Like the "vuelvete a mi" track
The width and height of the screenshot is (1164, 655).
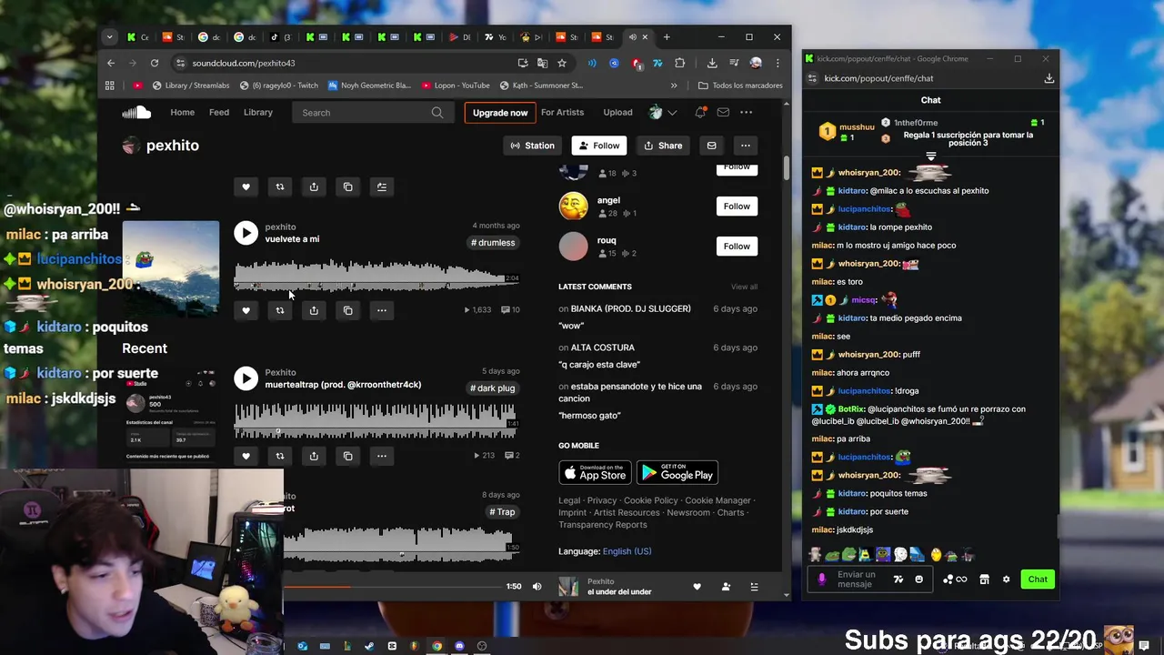pos(246,310)
